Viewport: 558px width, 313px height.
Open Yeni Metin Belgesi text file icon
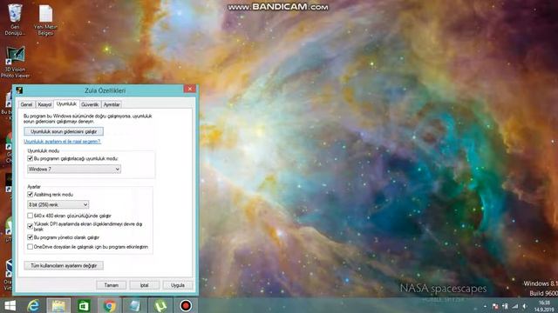45,19
